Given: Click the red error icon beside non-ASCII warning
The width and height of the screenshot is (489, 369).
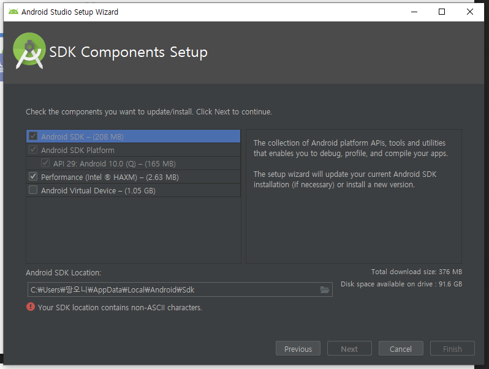Looking at the screenshot, I should click(31, 307).
